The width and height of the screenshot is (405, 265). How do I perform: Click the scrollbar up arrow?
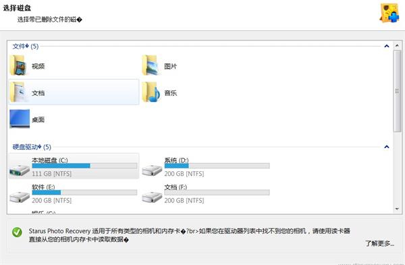[x=398, y=46]
